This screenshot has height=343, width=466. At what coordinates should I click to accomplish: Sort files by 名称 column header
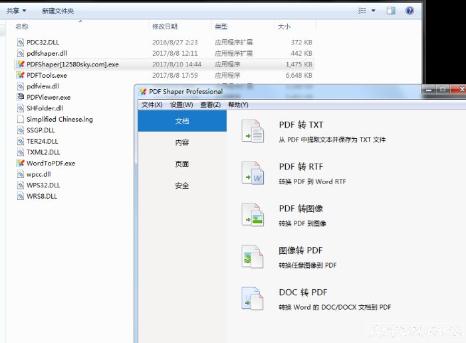point(22,27)
